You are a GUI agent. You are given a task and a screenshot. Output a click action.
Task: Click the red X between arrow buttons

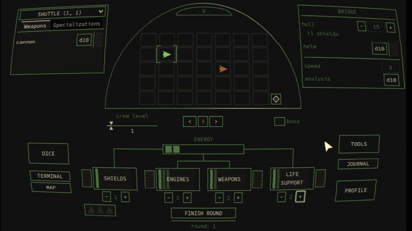point(203,122)
